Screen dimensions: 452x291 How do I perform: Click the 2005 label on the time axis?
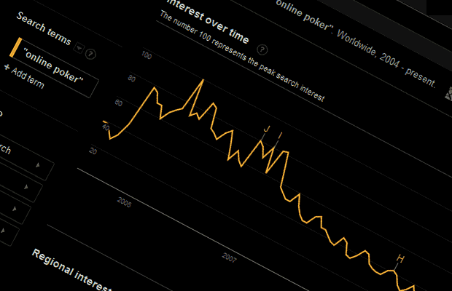124,202
